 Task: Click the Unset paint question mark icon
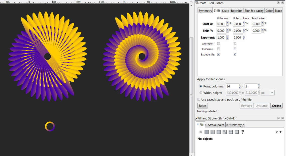(x=243, y=132)
